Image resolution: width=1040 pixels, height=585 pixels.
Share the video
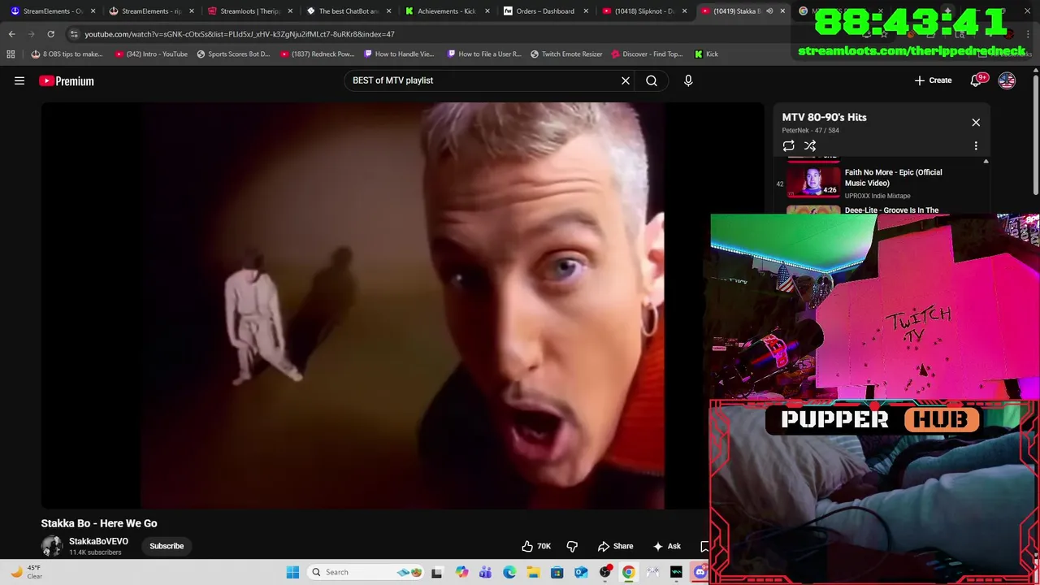click(615, 546)
